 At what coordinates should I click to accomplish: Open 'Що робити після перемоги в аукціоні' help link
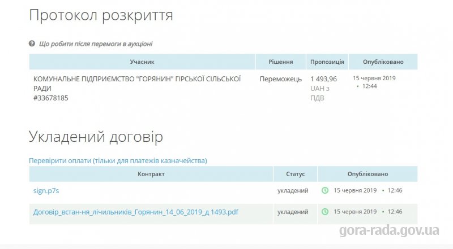click(96, 44)
